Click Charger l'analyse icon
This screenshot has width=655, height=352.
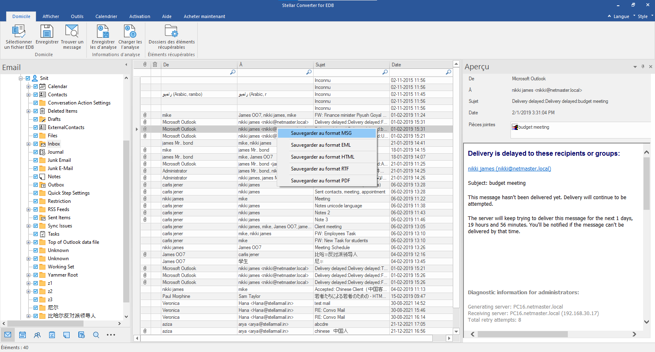coord(130,32)
